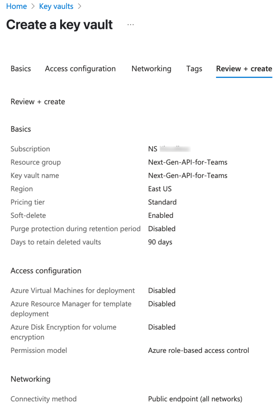Select the Next-Gen-API-for-Teams resource group value
Viewport: 279px width, 413px height.
pos(187,162)
